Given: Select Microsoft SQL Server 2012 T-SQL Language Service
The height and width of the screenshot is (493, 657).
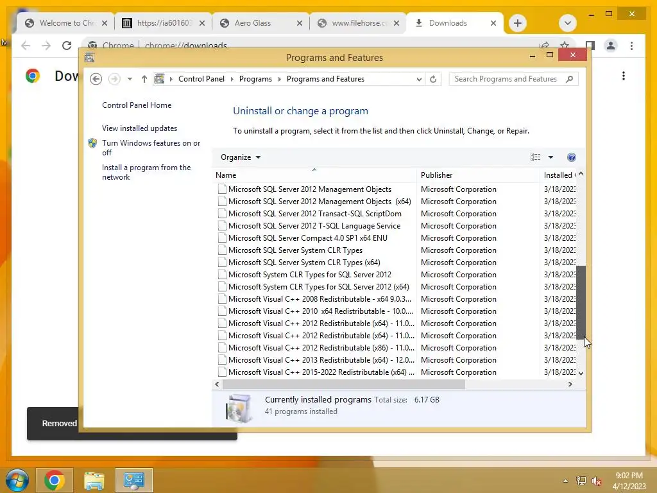Looking at the screenshot, I should tap(314, 225).
